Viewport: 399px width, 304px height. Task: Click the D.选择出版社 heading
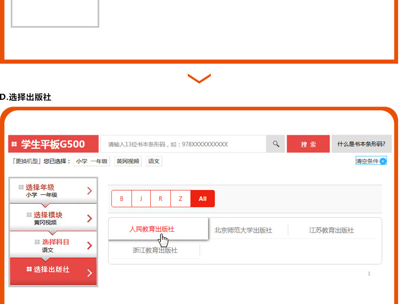point(25,97)
